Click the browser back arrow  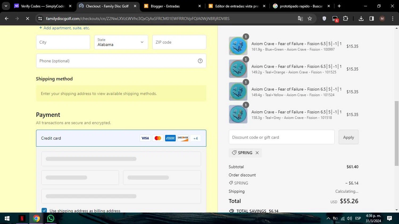[7, 19]
